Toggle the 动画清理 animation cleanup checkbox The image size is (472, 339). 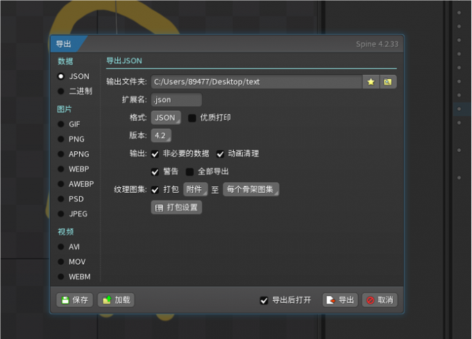tap(220, 154)
